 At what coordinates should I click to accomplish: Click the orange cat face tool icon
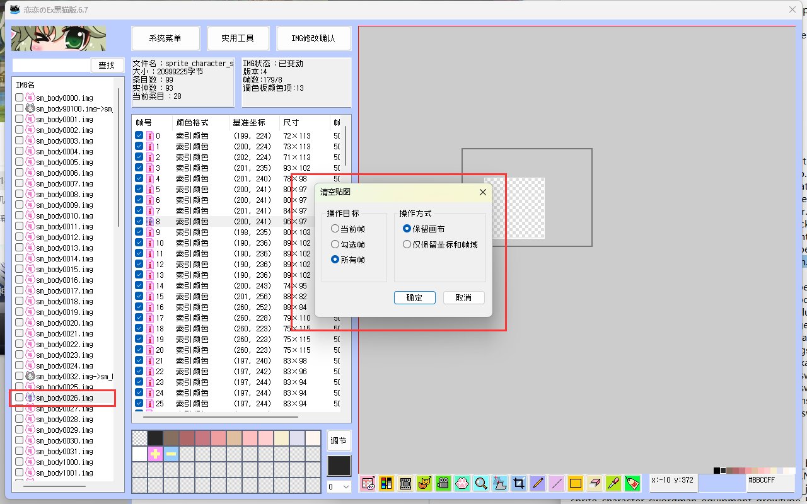point(424,483)
